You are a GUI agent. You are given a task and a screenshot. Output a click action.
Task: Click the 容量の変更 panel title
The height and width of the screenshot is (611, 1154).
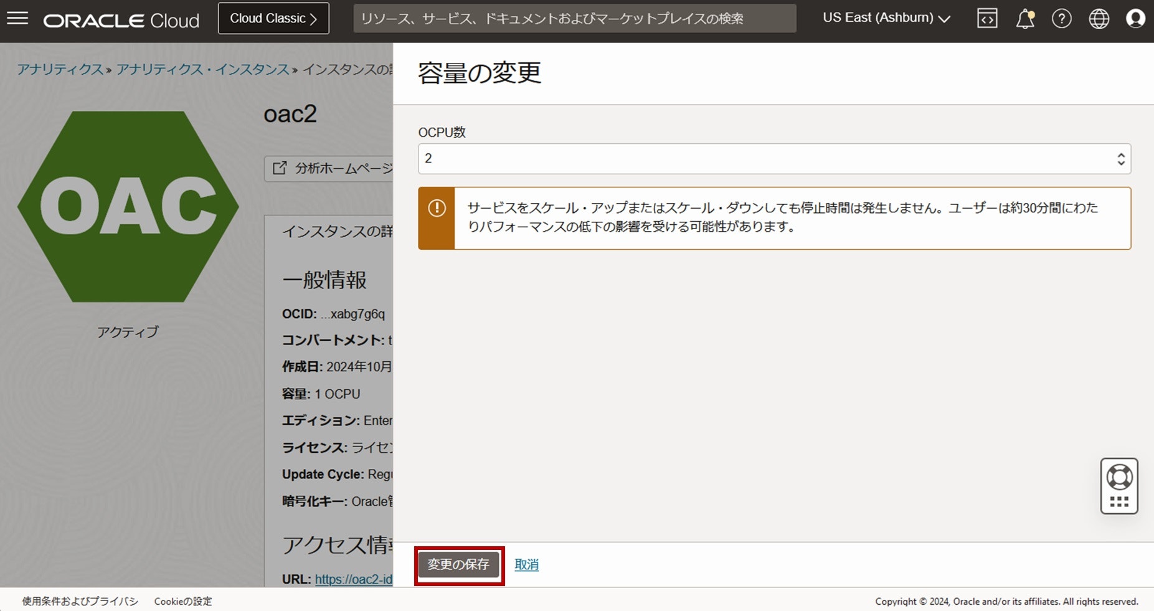480,73
